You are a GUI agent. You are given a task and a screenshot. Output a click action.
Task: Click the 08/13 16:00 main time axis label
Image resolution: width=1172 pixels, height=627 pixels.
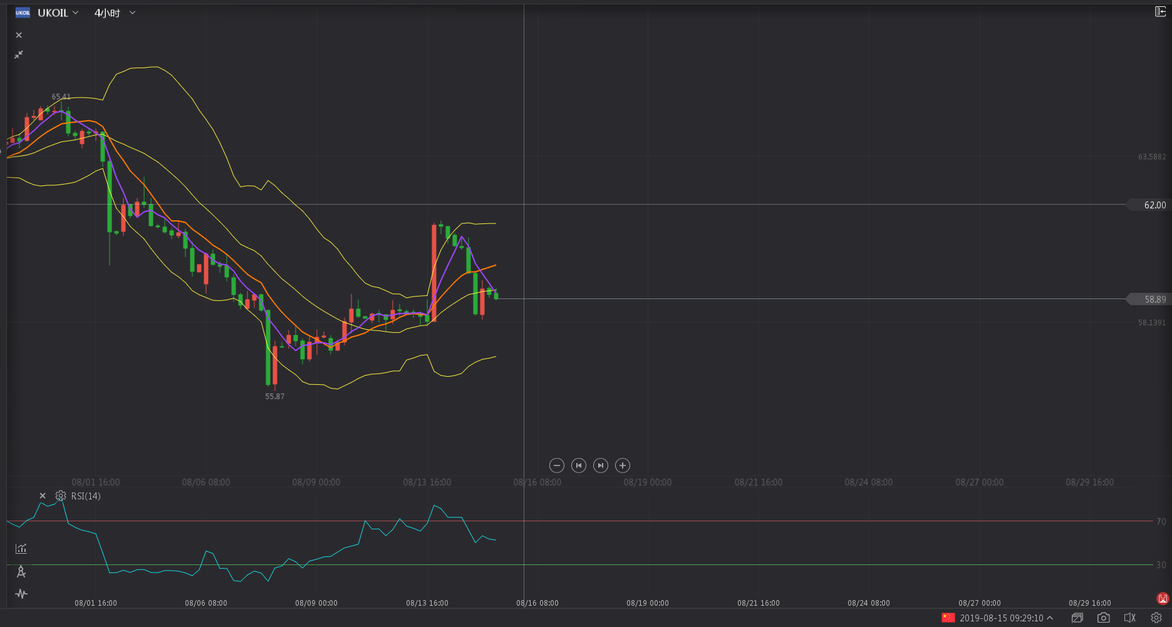(x=427, y=482)
